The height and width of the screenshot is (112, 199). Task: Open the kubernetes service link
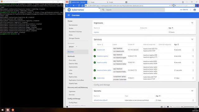pos(101,78)
